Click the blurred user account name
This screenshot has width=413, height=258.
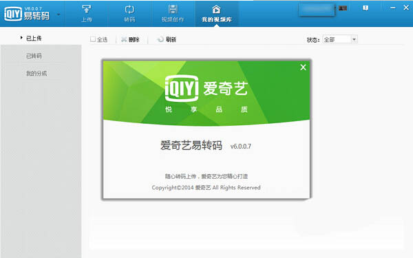click(x=317, y=9)
